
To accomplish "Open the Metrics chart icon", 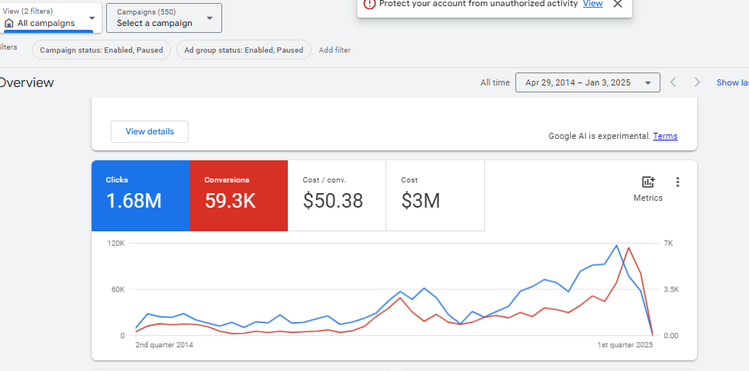I will 648,182.
